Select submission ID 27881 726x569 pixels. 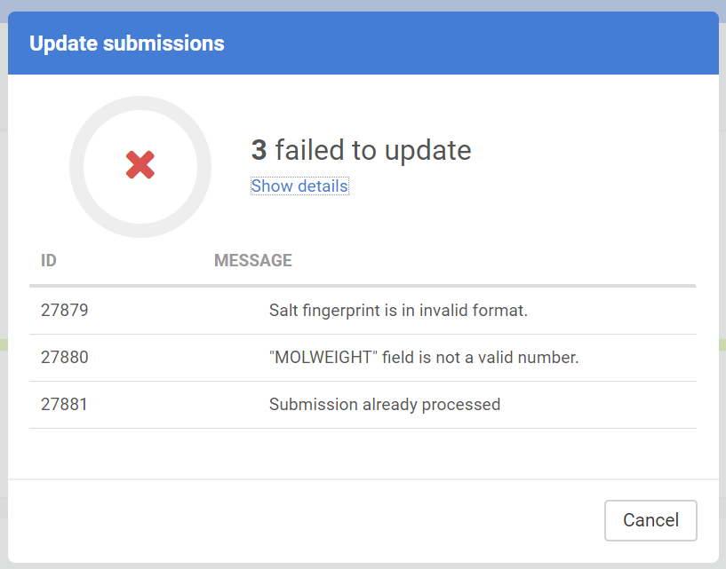click(x=65, y=405)
